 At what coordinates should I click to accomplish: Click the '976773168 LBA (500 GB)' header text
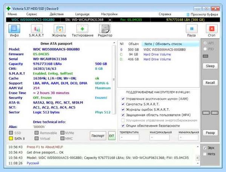pos(185,20)
